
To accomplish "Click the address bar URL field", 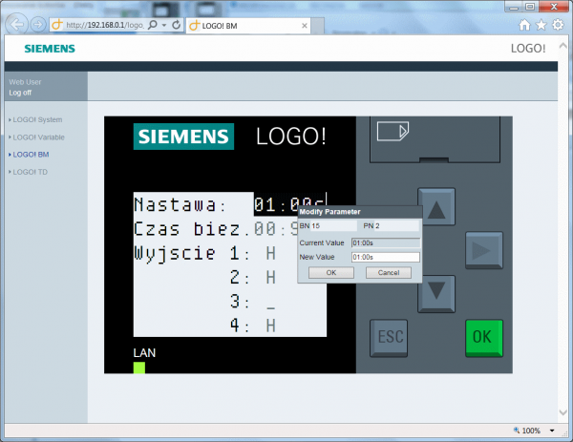I will [x=104, y=25].
